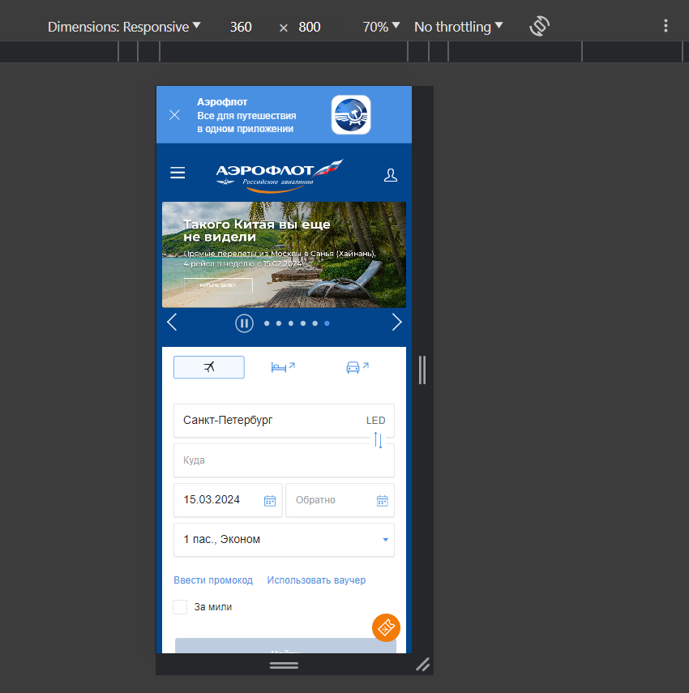Select the third carousel dot

291,323
